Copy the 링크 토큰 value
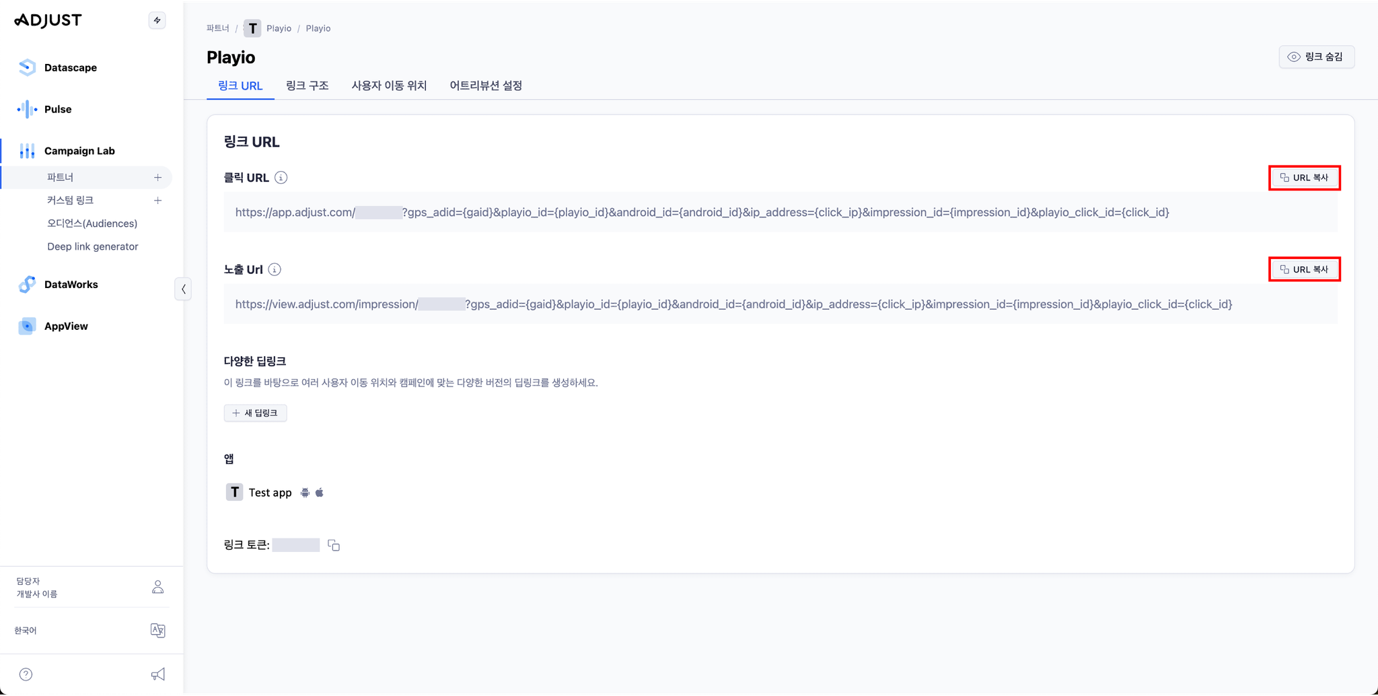 point(334,545)
